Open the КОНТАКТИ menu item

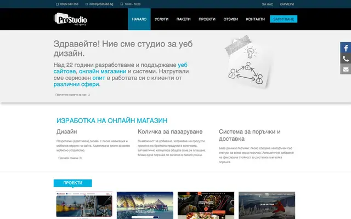pyautogui.click(x=255, y=19)
